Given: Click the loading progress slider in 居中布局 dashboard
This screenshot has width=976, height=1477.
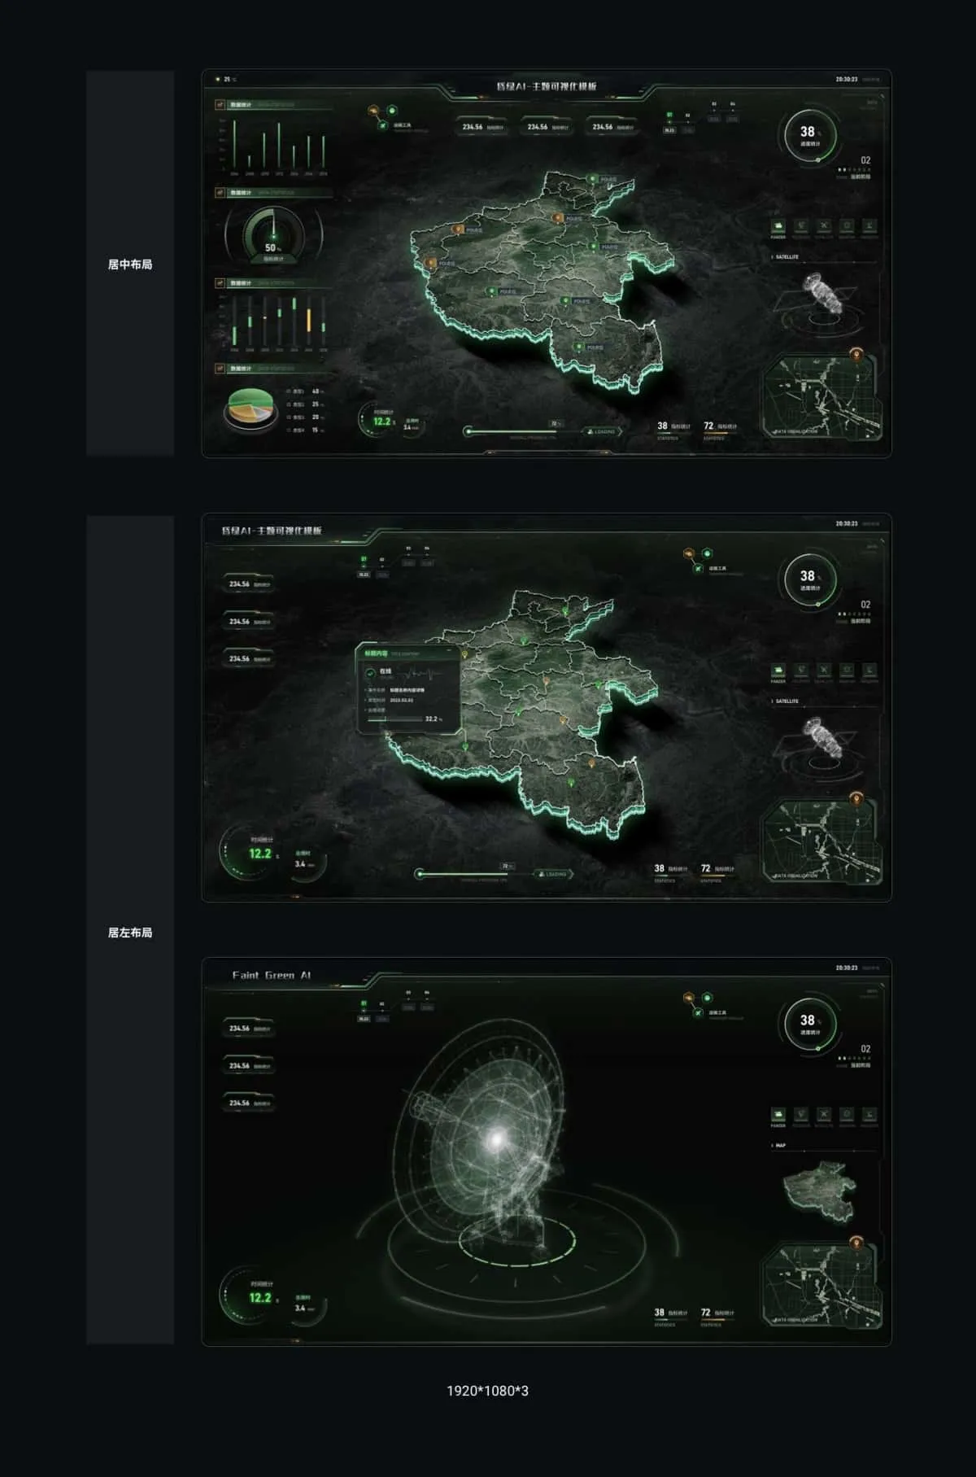Looking at the screenshot, I should [x=521, y=431].
